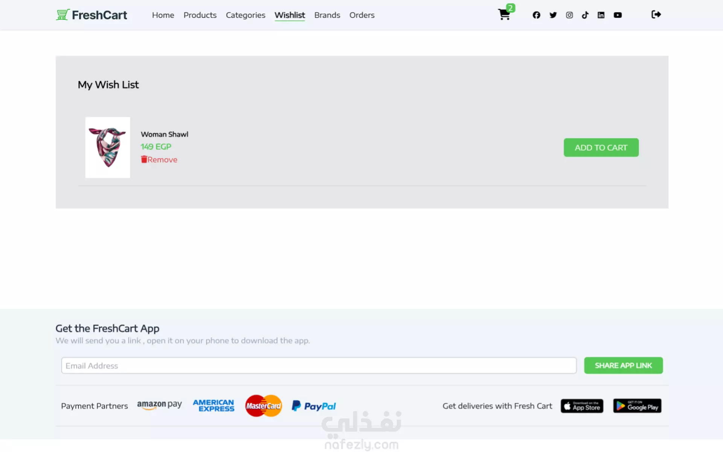Select the Brands nav link
The image size is (723, 452).
(x=327, y=15)
